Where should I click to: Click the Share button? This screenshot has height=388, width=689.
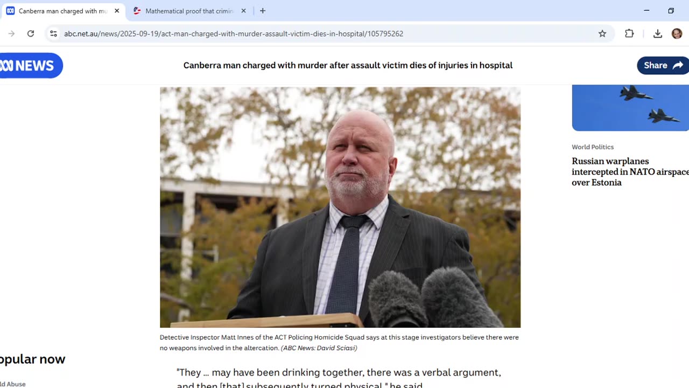pyautogui.click(x=663, y=65)
